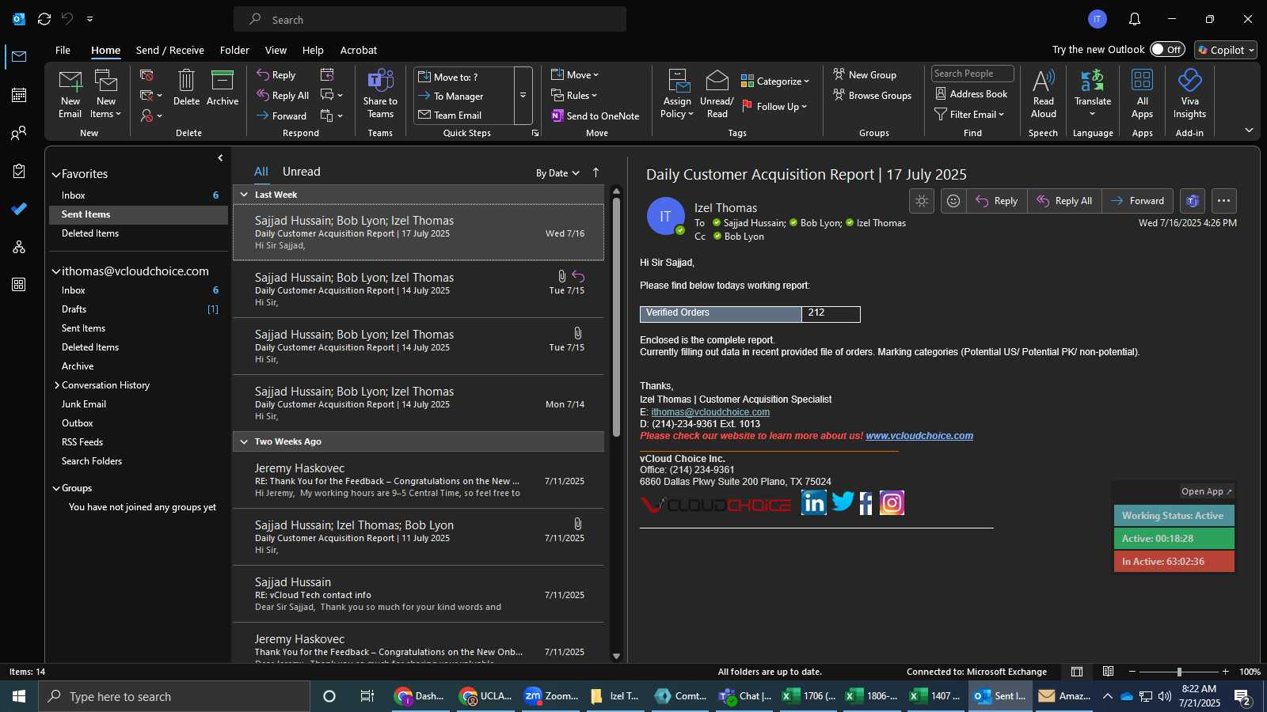
Task: Click the main Search box
Action: [x=430, y=20]
